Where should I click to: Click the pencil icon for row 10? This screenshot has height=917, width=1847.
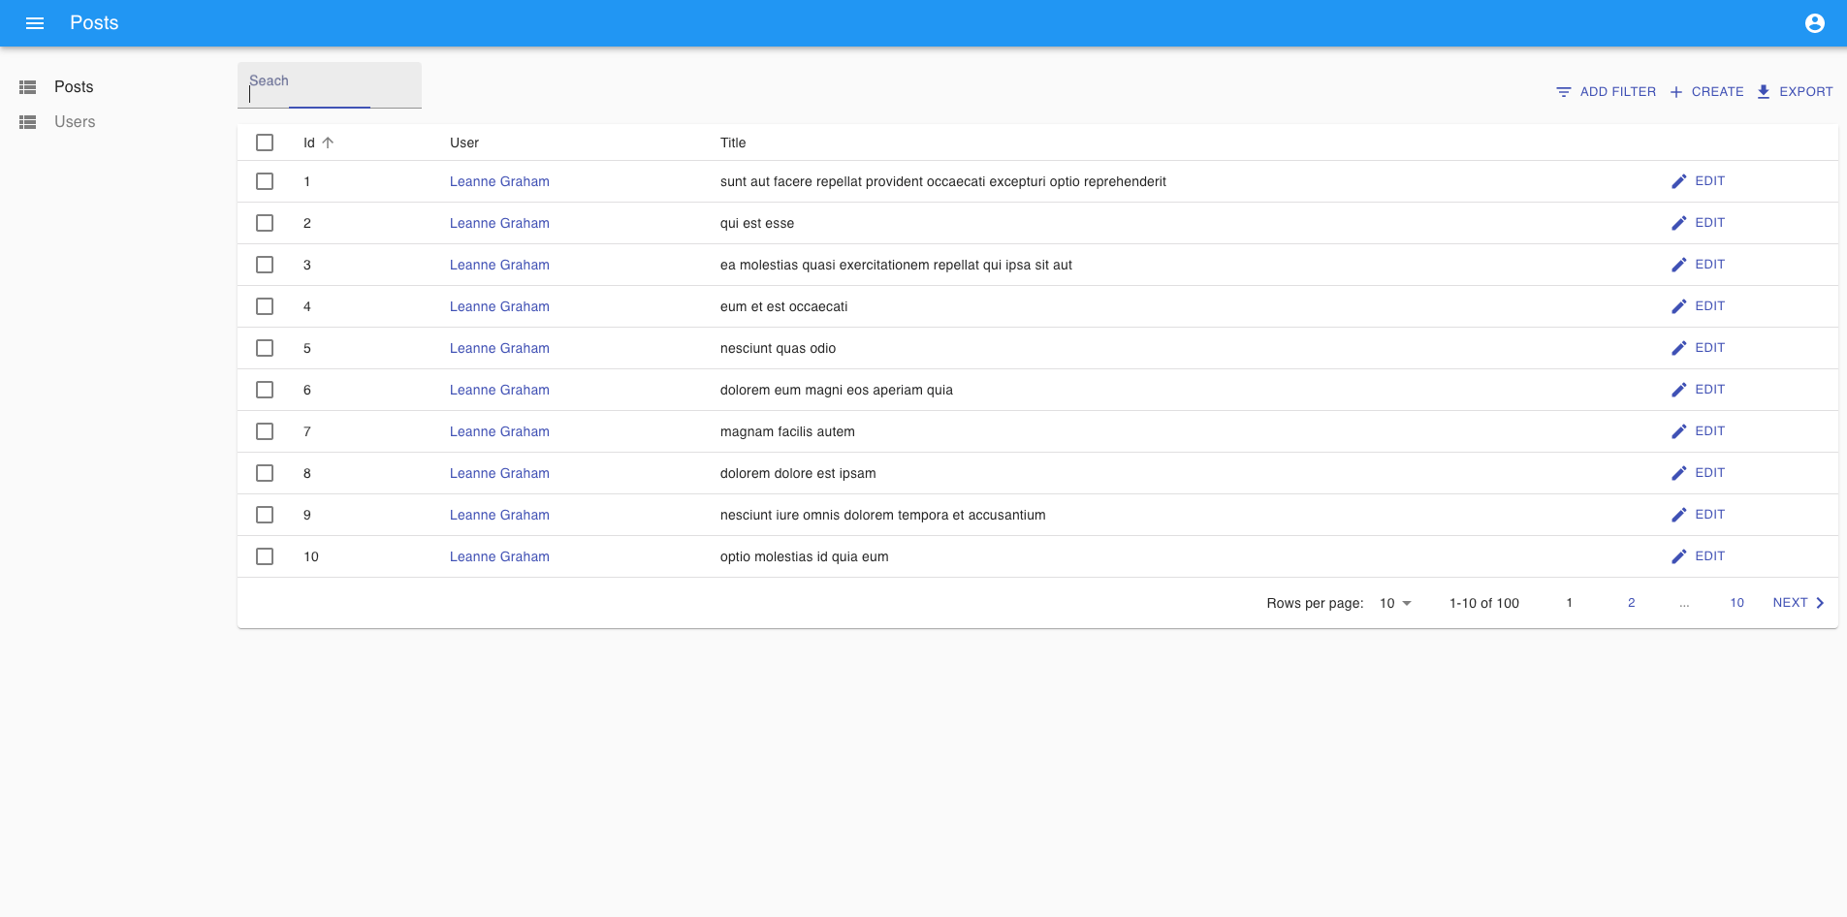[x=1679, y=556]
